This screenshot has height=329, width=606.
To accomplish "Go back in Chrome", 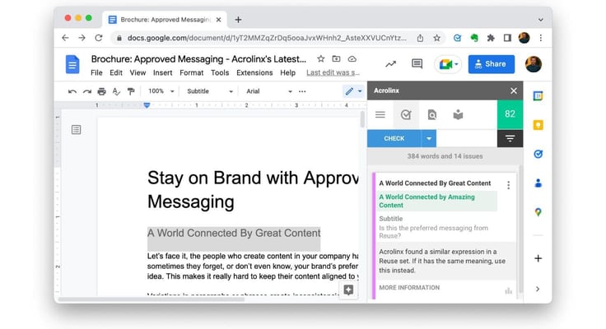I will [x=65, y=38].
